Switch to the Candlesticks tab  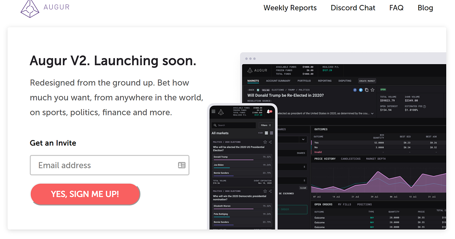tap(351, 159)
